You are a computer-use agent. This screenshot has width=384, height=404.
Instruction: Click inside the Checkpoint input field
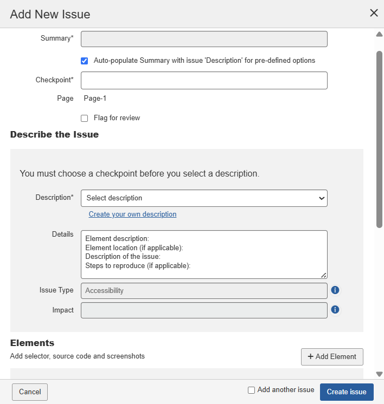pos(204,80)
